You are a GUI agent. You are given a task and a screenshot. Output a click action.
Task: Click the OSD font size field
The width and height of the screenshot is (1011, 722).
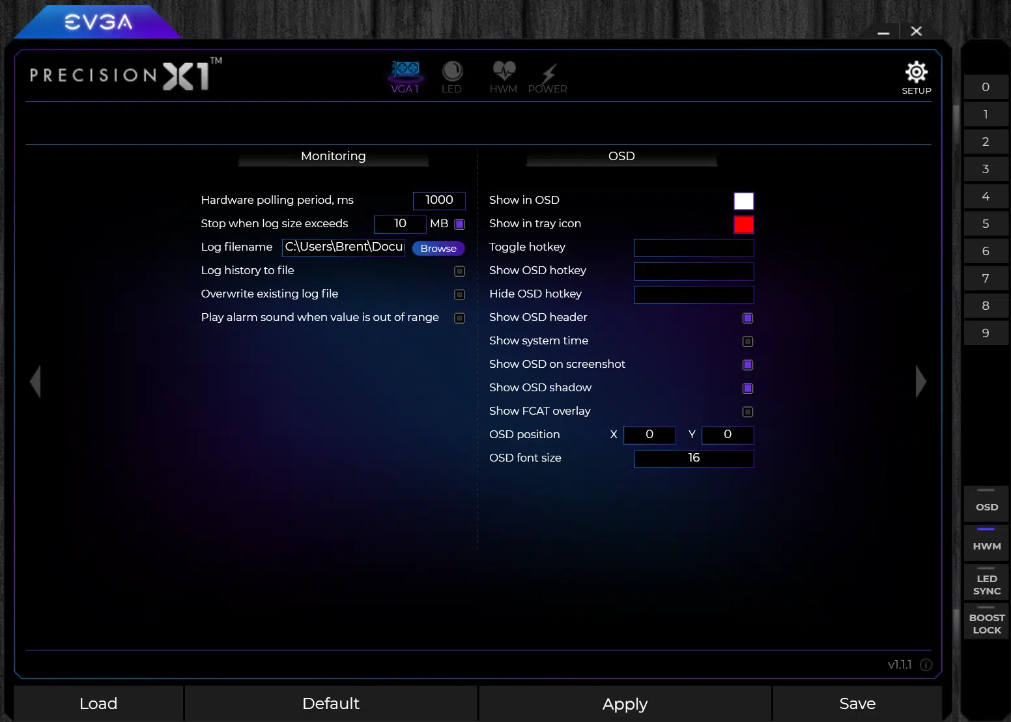pyautogui.click(x=694, y=458)
